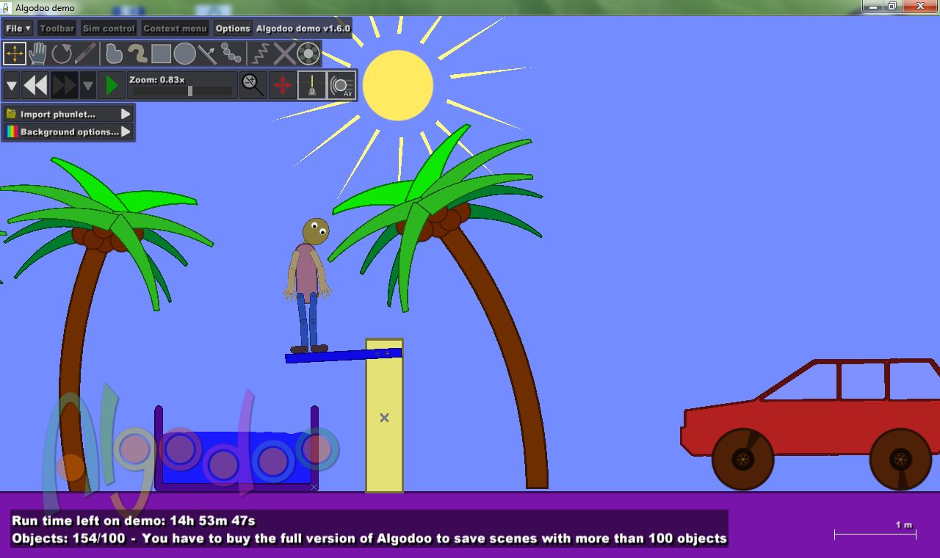
Task: Select the Circle shape tool
Action: coord(185,54)
